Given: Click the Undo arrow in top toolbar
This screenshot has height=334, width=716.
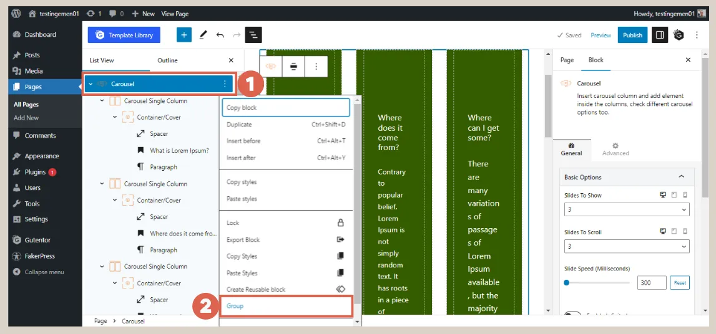Looking at the screenshot, I should 220,36.
